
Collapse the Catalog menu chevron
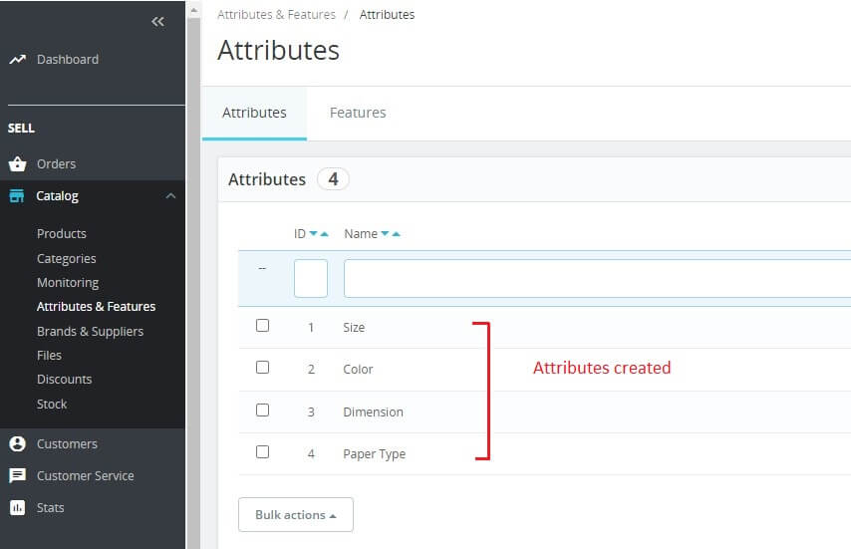(171, 196)
